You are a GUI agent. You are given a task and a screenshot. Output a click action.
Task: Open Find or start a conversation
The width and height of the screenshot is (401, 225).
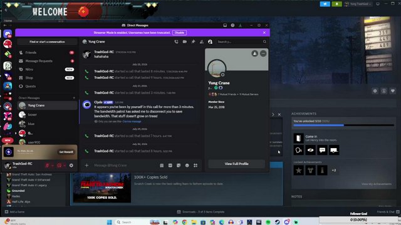pyautogui.click(x=47, y=42)
